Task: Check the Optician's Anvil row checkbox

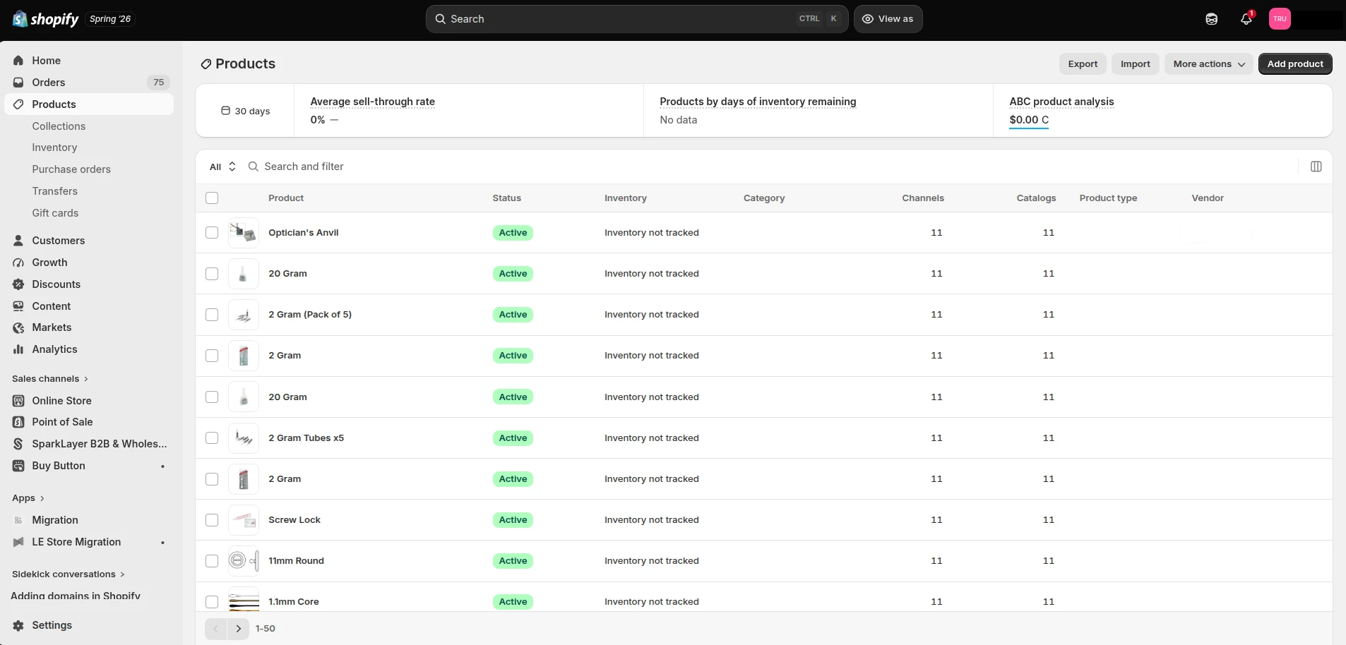Action: tap(212, 233)
